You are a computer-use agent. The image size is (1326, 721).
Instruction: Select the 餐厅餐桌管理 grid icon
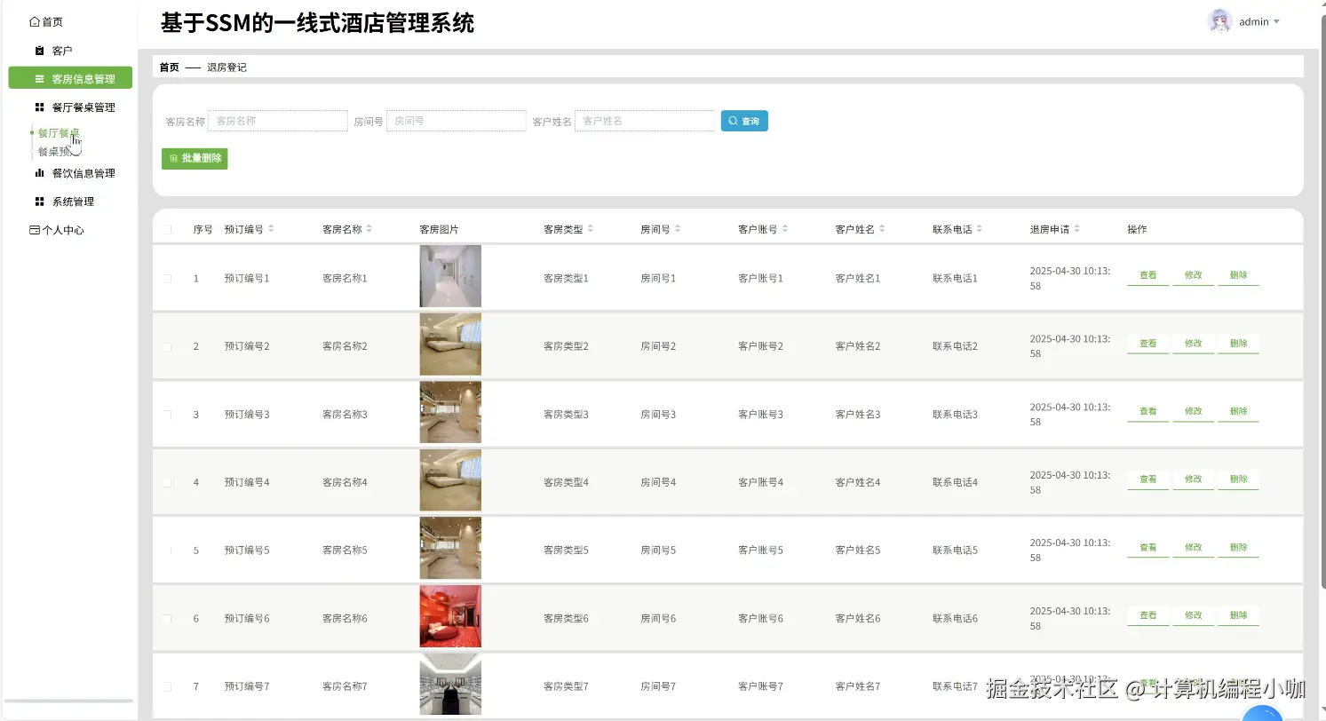(x=38, y=107)
